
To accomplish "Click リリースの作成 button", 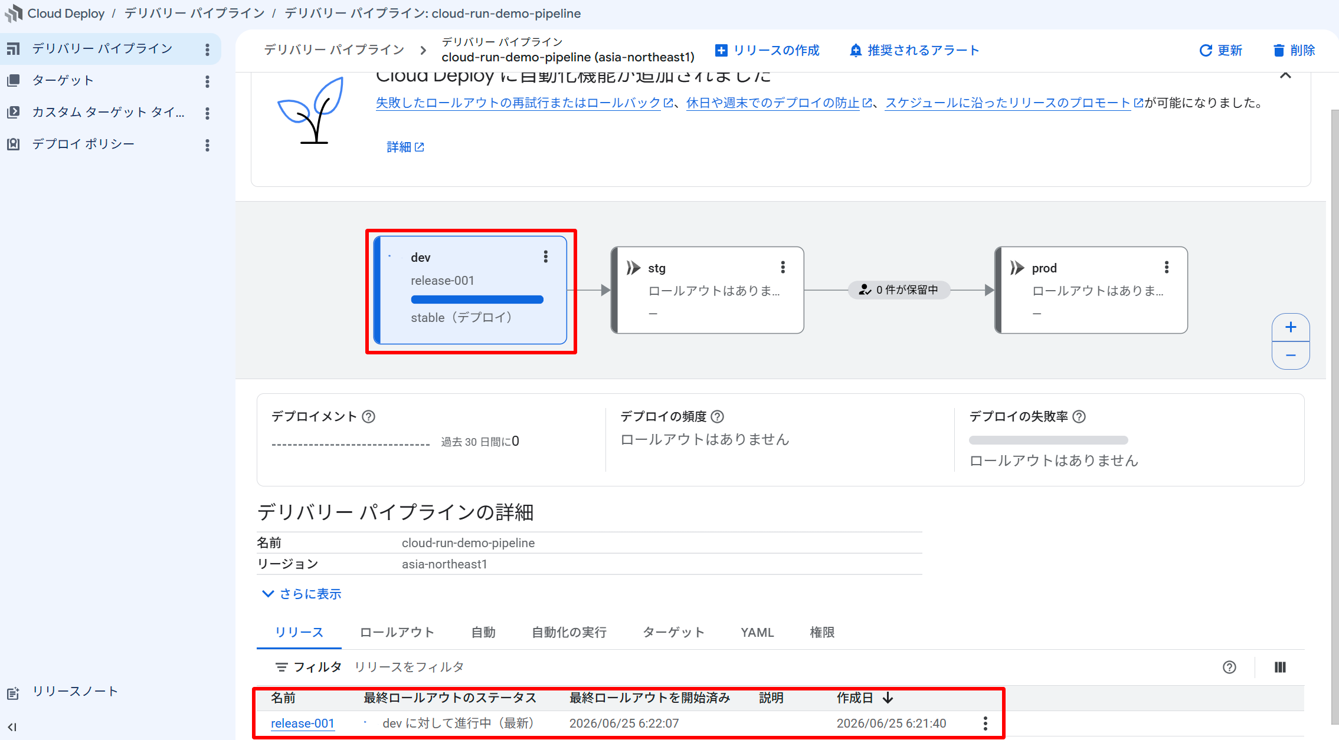I will [767, 50].
